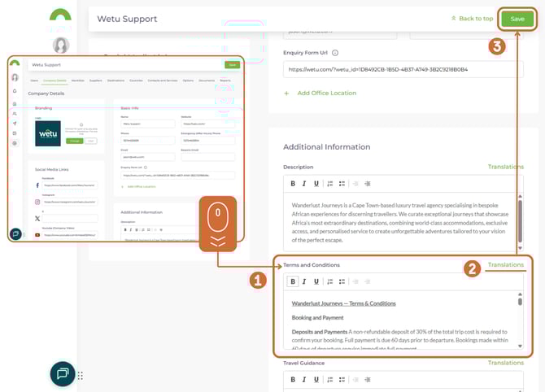The width and height of the screenshot is (545, 392).
Task: Toggle Underline in the Terms and Conditions editor
Action: (x=316, y=281)
